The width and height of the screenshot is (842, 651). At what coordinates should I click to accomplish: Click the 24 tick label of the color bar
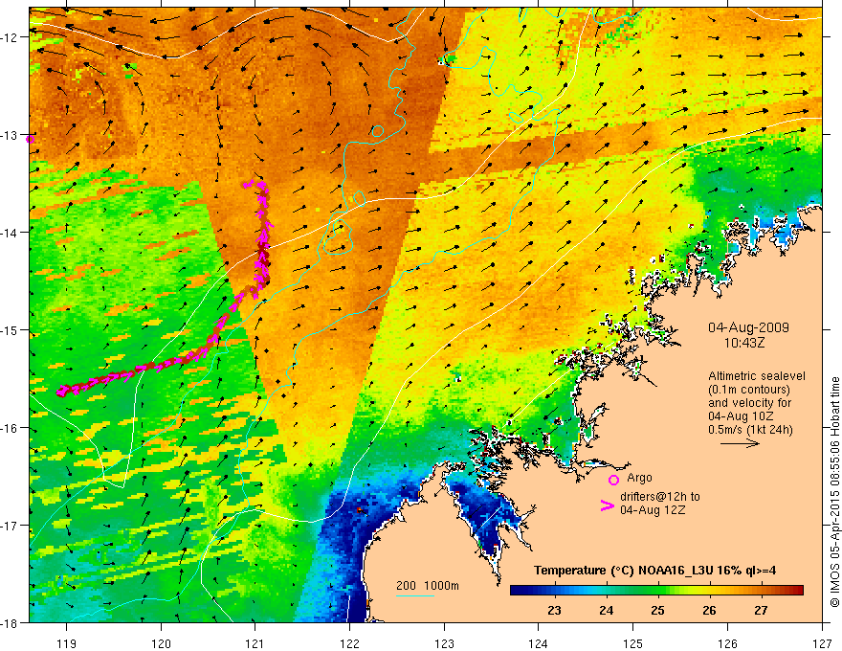(607, 610)
